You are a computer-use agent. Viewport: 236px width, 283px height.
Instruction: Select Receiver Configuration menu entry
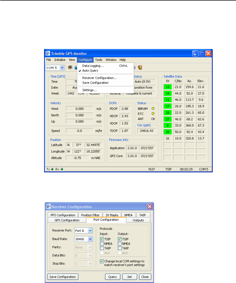pos(105,78)
